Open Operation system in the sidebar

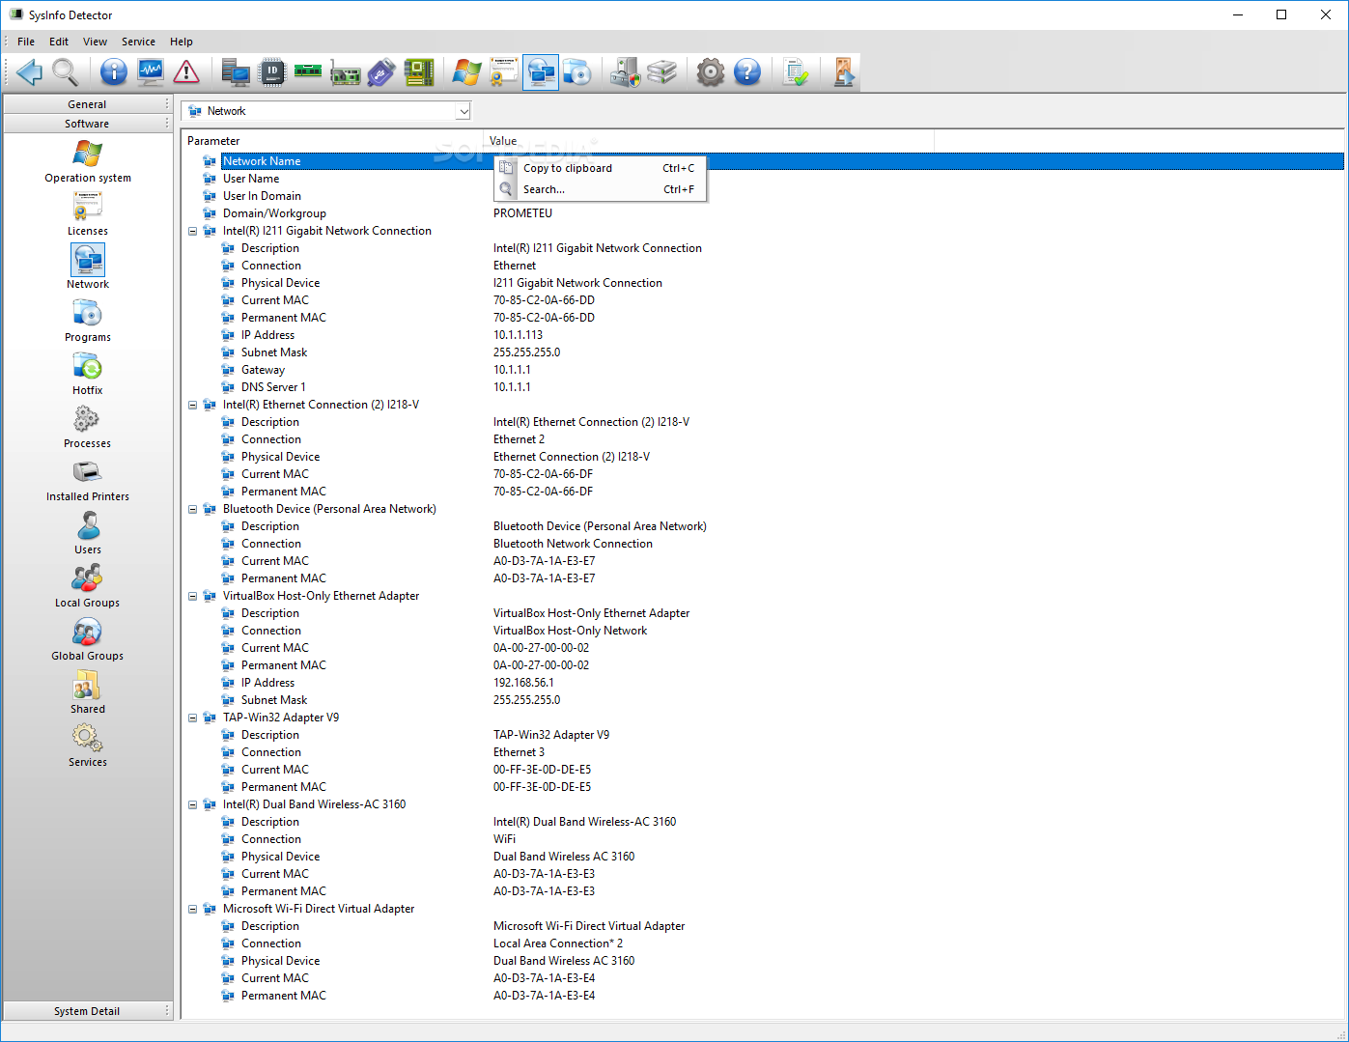point(88,161)
